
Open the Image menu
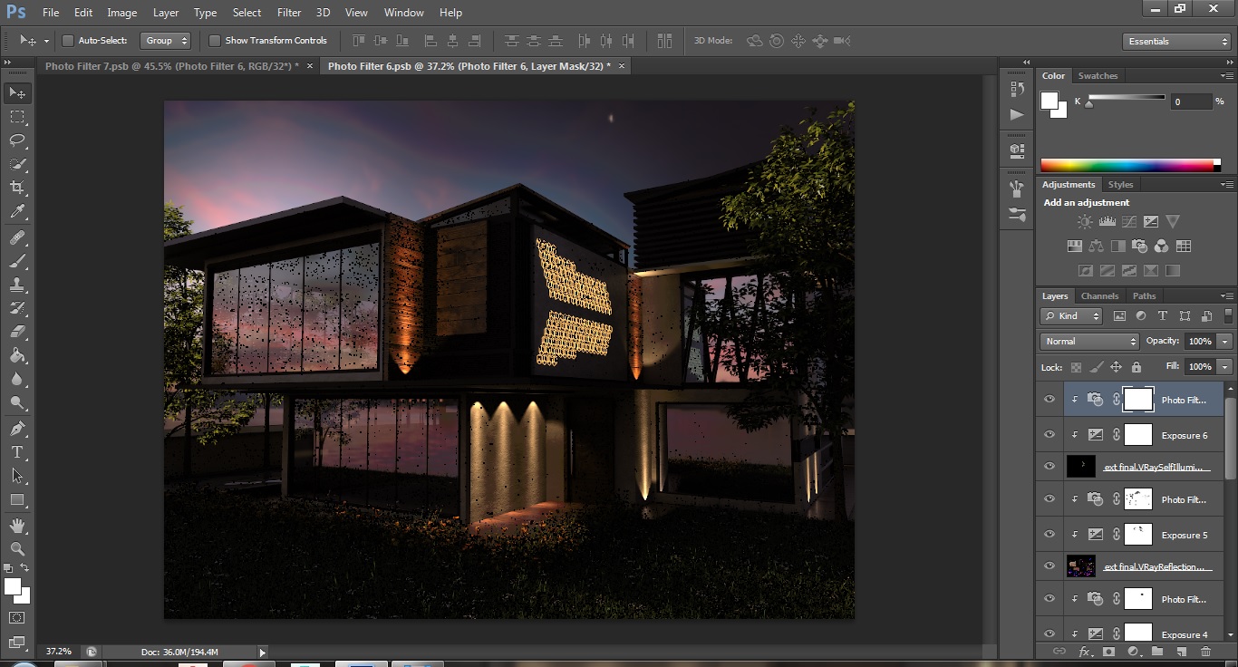point(122,13)
